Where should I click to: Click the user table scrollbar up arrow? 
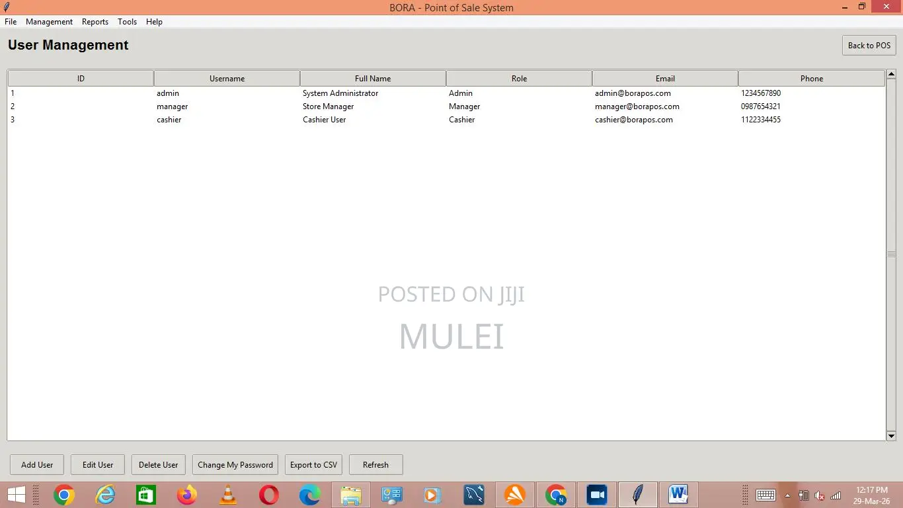coord(891,74)
